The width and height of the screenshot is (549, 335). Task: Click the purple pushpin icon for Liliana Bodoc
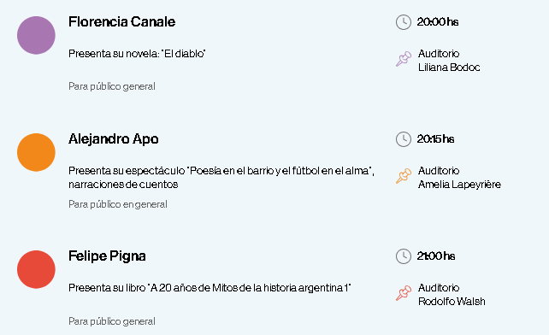404,59
